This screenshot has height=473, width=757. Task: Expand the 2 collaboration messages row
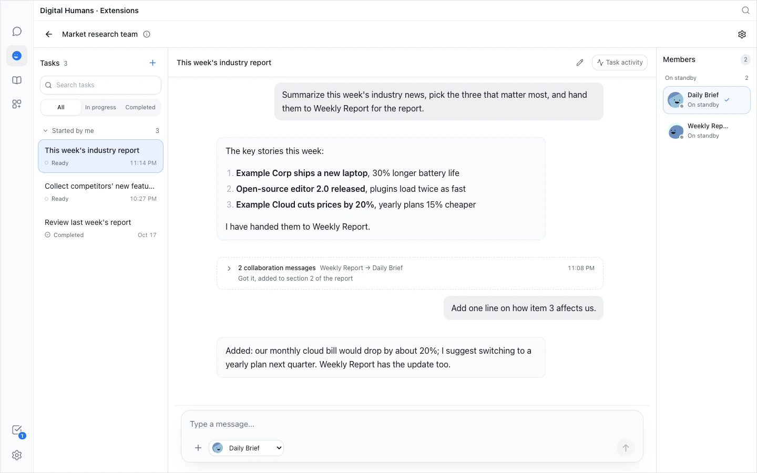coord(410,273)
